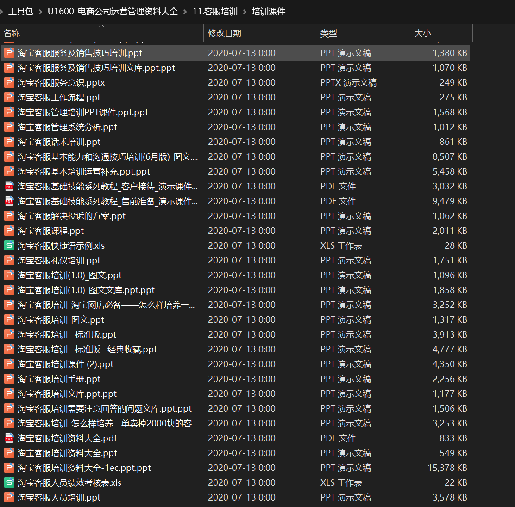Select the 9,479 KB size value

click(x=450, y=201)
